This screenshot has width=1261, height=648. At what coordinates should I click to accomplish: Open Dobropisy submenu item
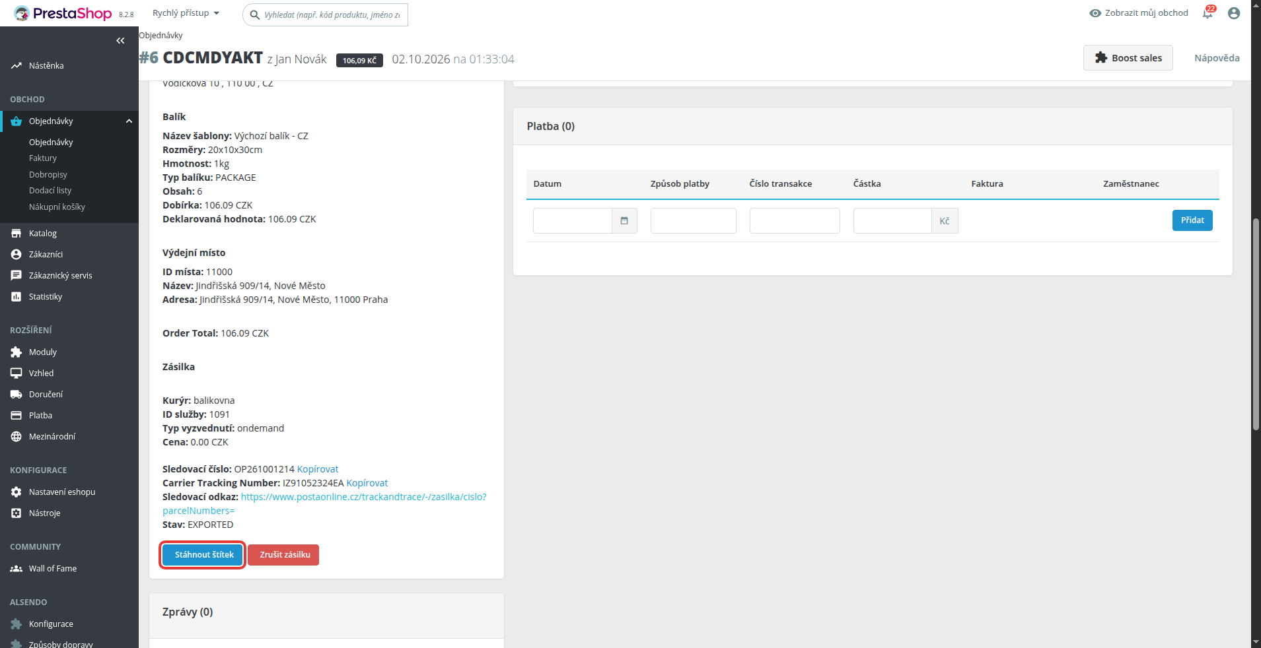point(48,175)
